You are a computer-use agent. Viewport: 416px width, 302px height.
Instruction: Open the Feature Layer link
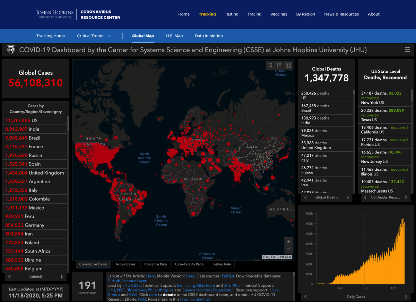(x=135, y=281)
